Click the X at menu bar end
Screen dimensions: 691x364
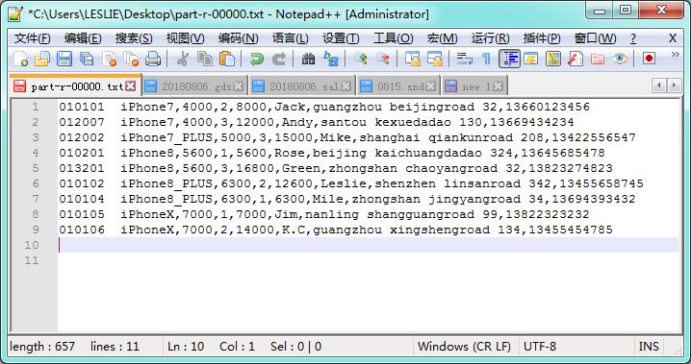pyautogui.click(x=673, y=38)
